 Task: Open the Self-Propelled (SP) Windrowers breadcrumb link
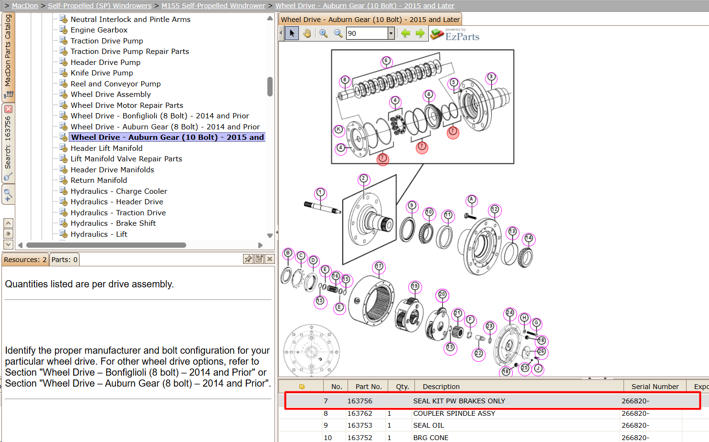[100, 6]
